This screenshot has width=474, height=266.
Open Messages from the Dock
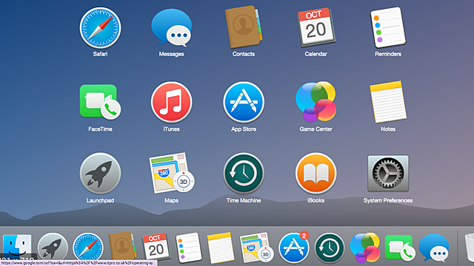434,248
